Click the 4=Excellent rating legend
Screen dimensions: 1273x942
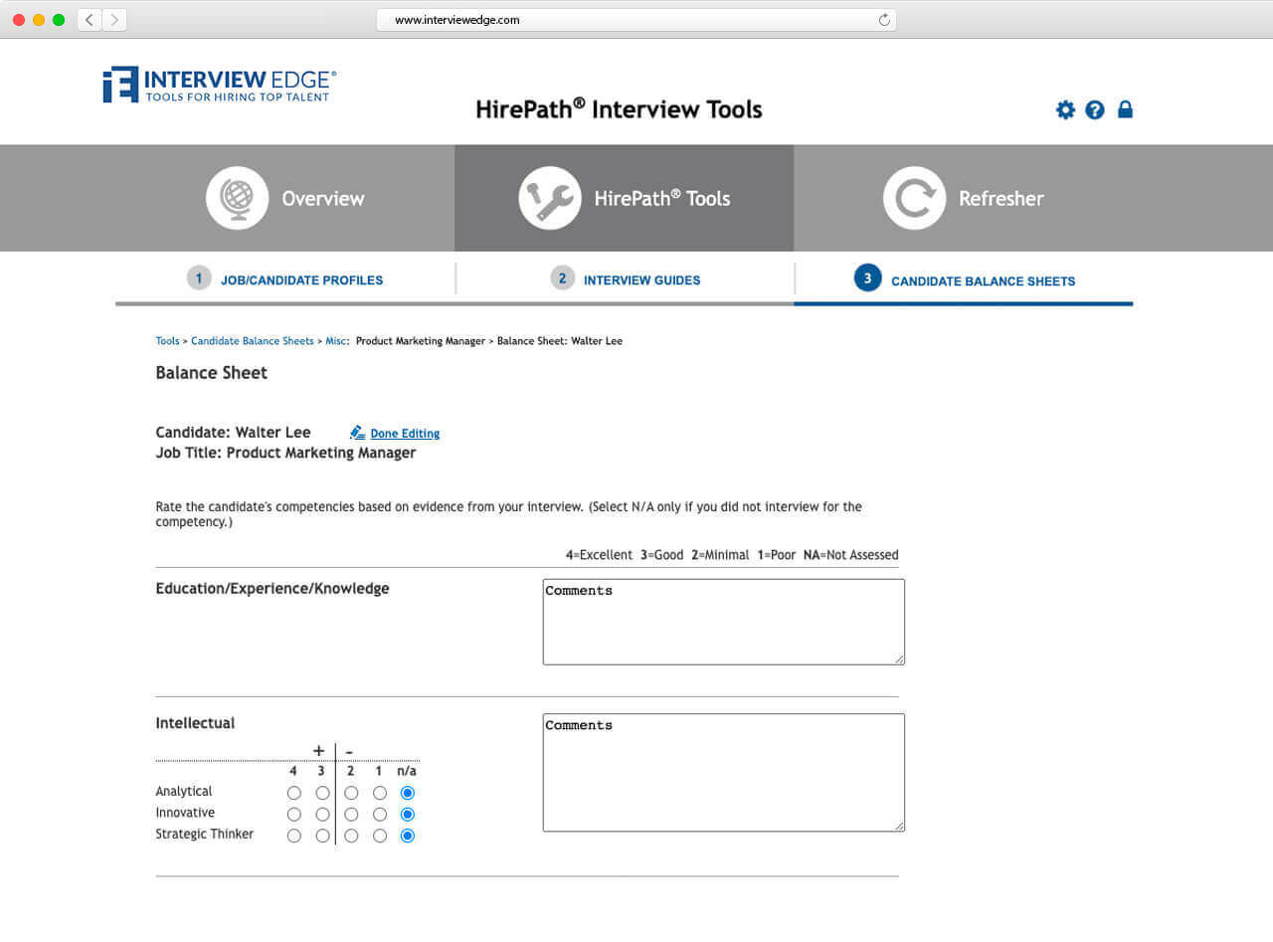[599, 555]
